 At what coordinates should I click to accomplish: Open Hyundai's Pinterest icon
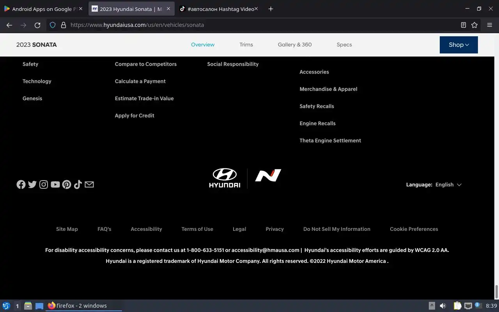[67, 184]
